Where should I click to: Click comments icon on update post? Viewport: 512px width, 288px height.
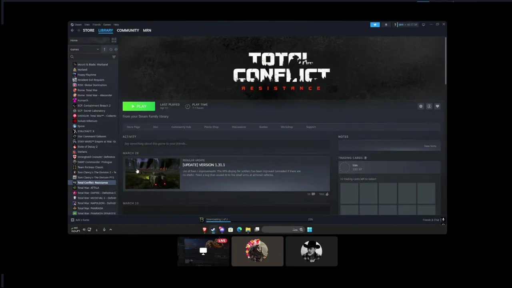click(313, 194)
